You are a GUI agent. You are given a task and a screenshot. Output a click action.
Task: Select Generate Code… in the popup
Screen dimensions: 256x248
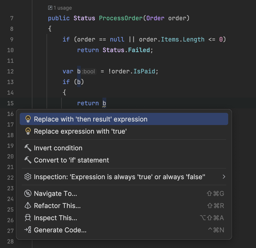tap(60, 230)
